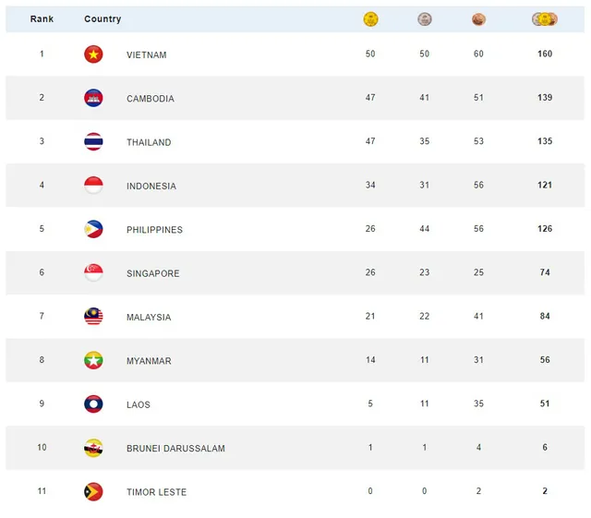Click the Malaysia flag icon
The width and height of the screenshot is (591, 518).
(93, 317)
